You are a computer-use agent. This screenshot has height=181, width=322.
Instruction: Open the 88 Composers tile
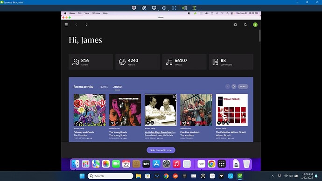coord(231,62)
